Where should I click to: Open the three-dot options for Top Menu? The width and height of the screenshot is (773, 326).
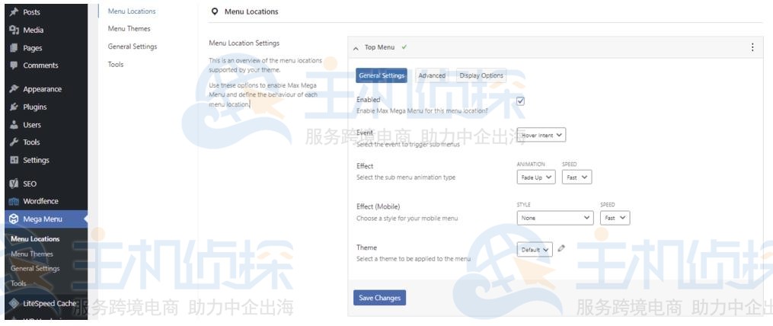point(752,47)
